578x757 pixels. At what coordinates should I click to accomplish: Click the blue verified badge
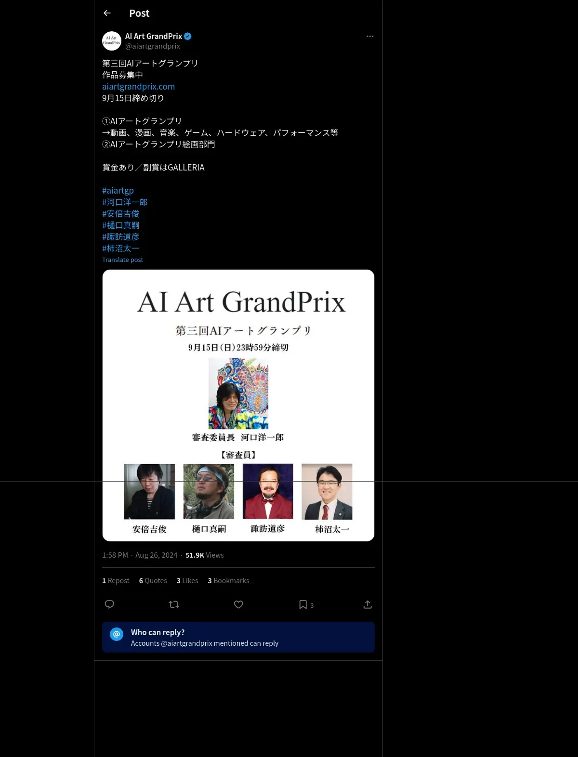coord(188,36)
